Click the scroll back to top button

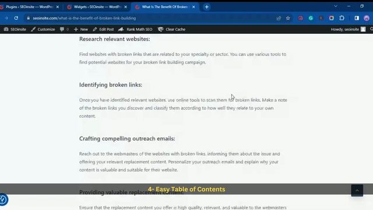click(357, 191)
